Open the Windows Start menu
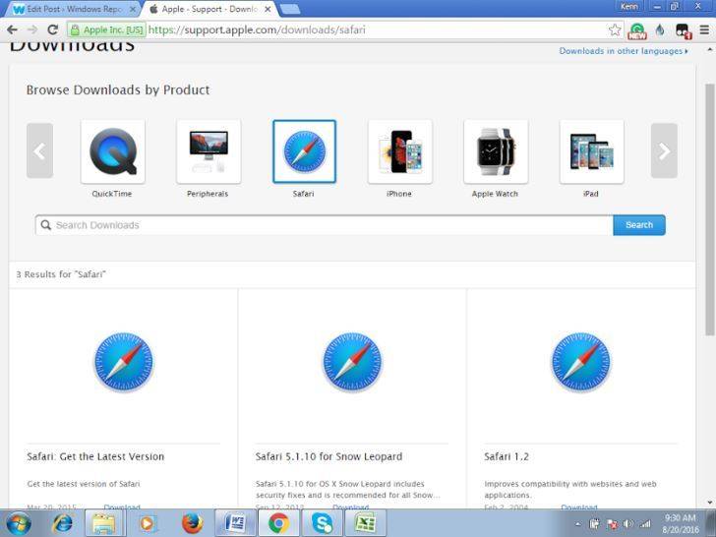This screenshot has width=716, height=537. pyautogui.click(x=19, y=523)
